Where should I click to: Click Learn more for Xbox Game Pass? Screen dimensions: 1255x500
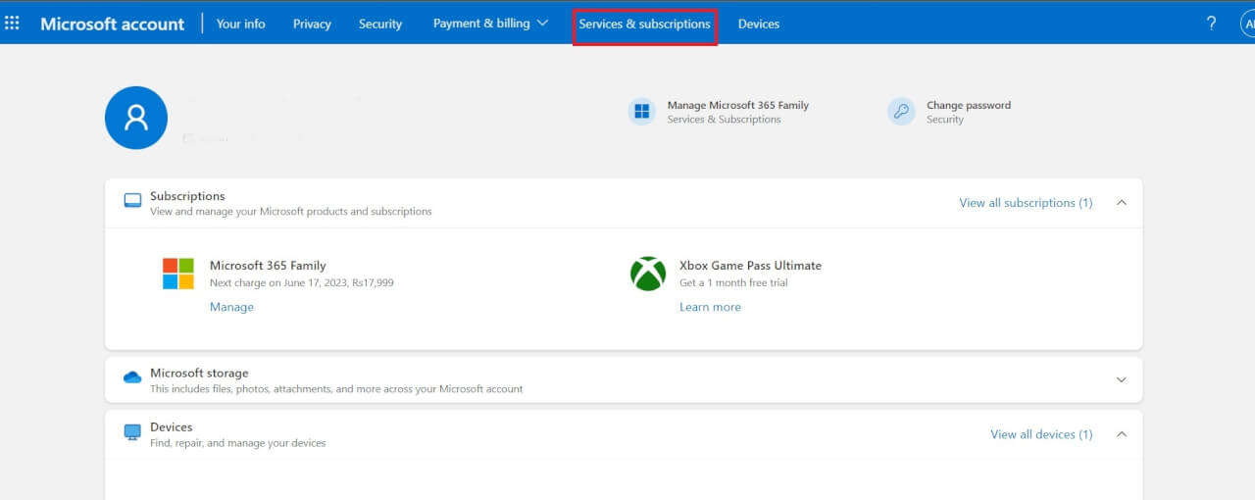710,307
